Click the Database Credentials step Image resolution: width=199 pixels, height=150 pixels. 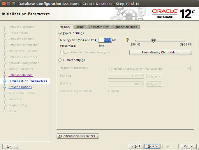[23, 57]
